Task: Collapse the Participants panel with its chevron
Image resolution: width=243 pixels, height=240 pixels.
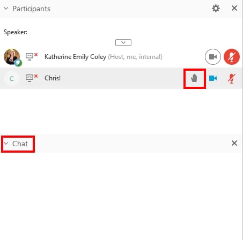Action: pos(6,9)
